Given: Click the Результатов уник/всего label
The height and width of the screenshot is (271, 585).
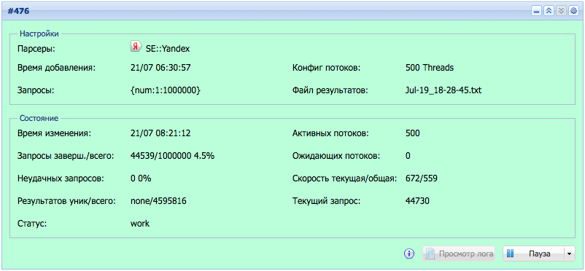Looking at the screenshot, I should tap(66, 201).
